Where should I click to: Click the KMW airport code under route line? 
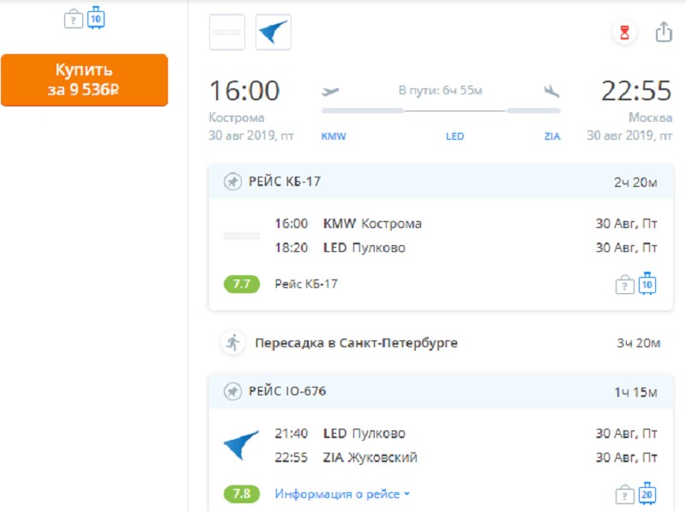click(x=334, y=136)
